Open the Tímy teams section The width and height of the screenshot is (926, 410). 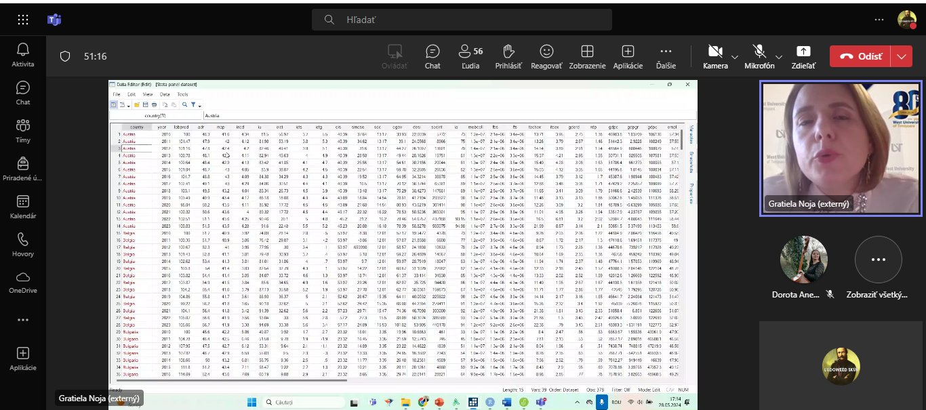point(23,129)
